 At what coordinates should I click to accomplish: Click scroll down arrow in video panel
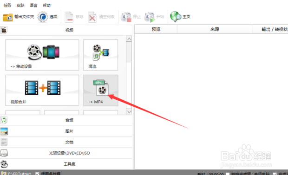pyautogui.click(x=129, y=111)
